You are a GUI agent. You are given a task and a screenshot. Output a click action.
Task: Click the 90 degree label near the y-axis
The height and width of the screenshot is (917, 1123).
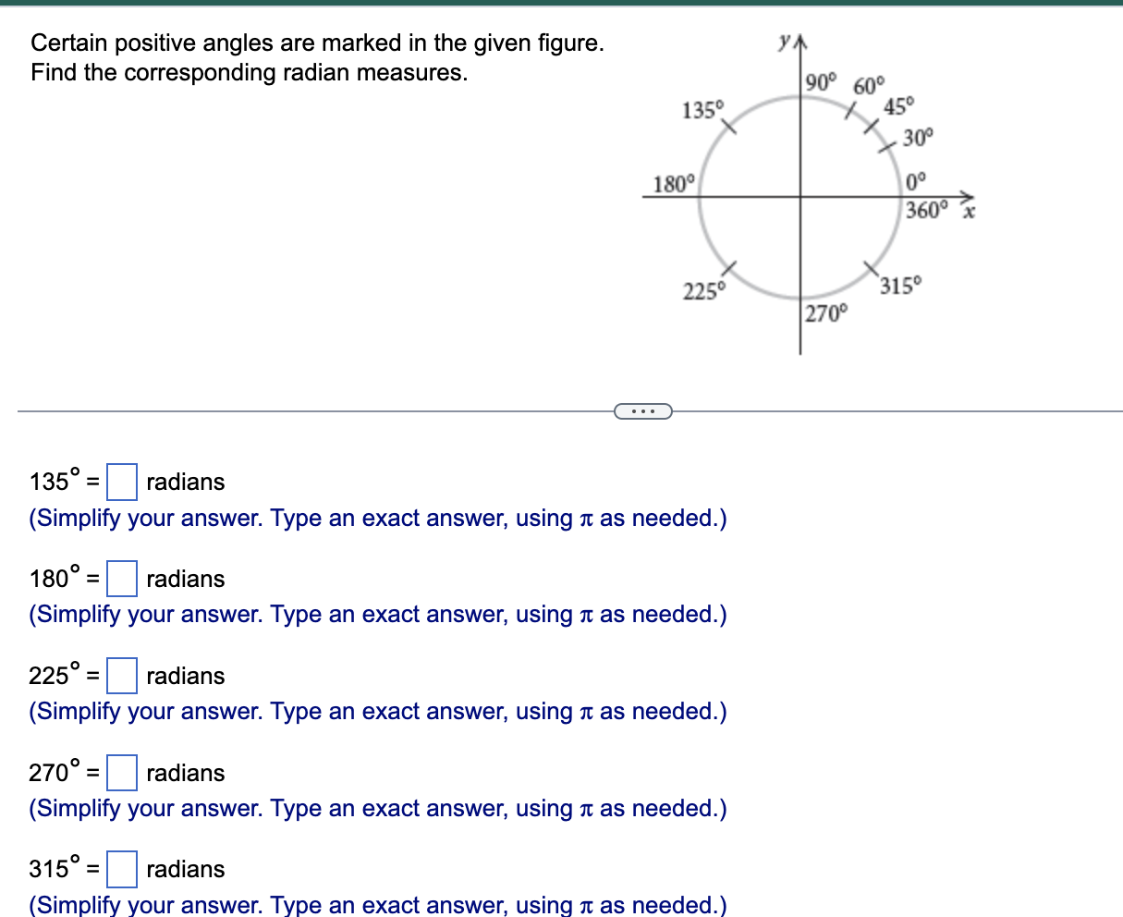coord(821,82)
